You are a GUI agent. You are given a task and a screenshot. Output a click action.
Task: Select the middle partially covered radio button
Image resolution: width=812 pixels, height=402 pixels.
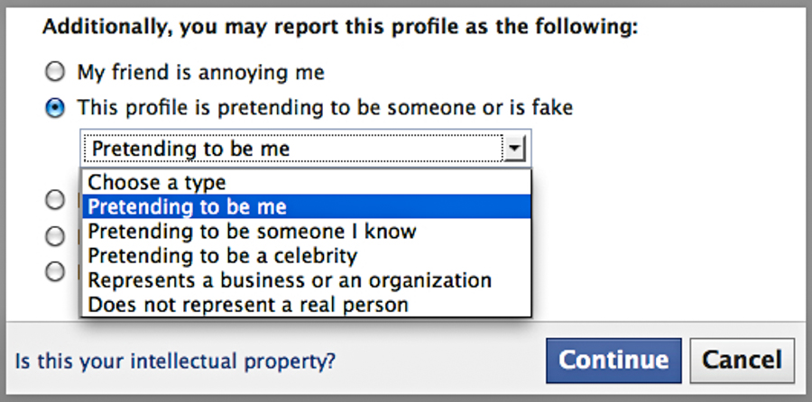tap(56, 236)
